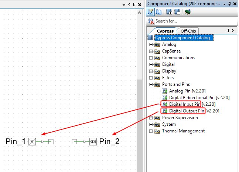Click the green chip update components icon
The height and width of the screenshot is (172, 239).
coord(188,12)
